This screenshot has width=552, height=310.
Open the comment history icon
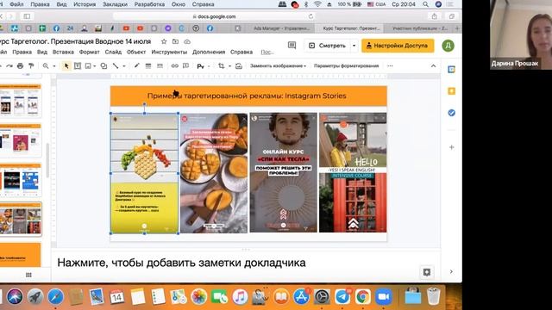tap(292, 46)
